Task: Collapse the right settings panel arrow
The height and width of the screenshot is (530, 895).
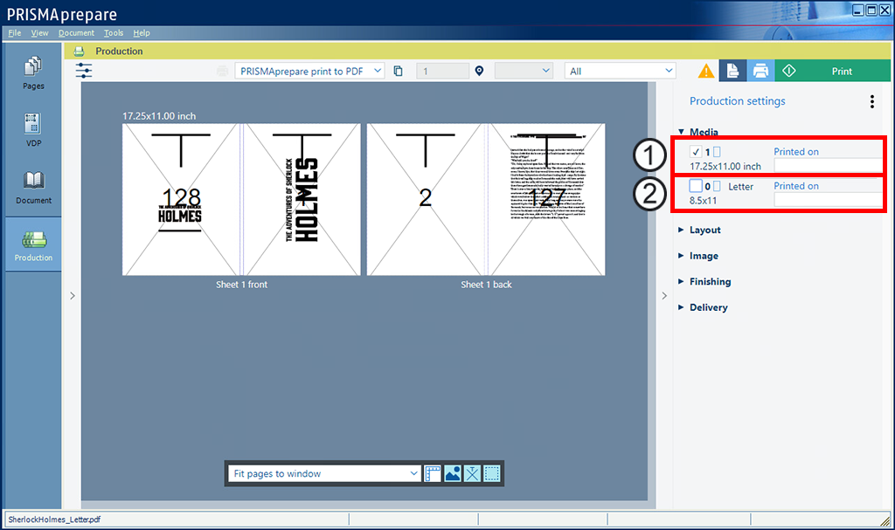Action: tap(664, 295)
